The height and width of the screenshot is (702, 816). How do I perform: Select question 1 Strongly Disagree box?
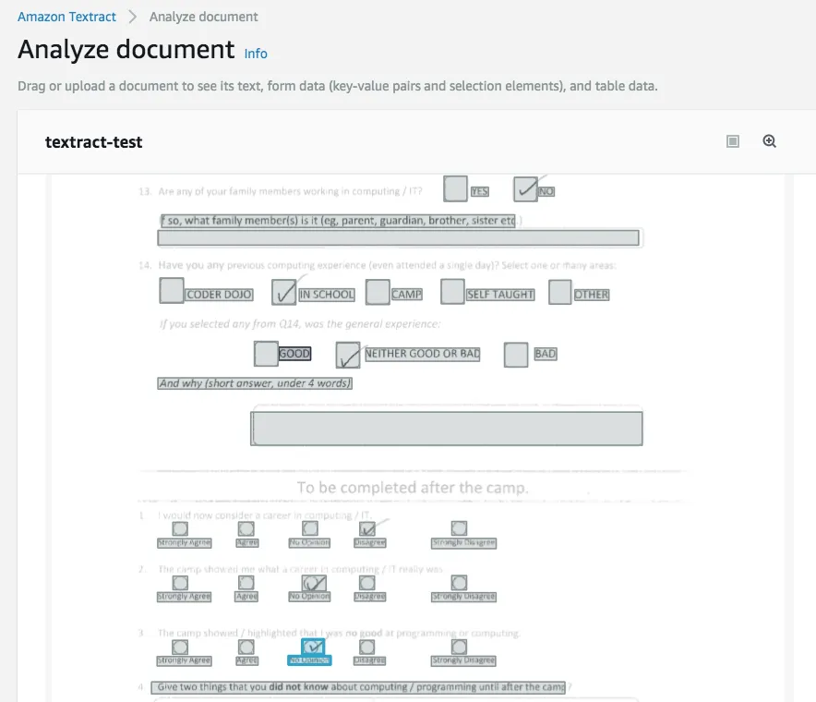(459, 528)
